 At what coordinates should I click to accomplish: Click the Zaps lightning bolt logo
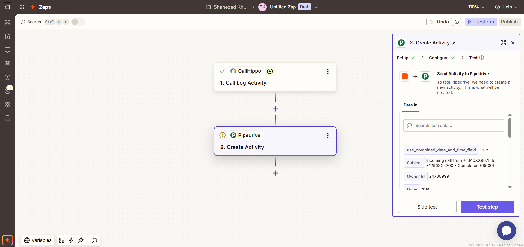coord(32,7)
